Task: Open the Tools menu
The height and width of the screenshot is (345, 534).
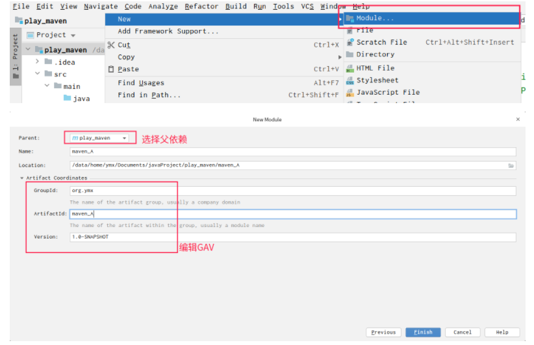Action: click(283, 6)
